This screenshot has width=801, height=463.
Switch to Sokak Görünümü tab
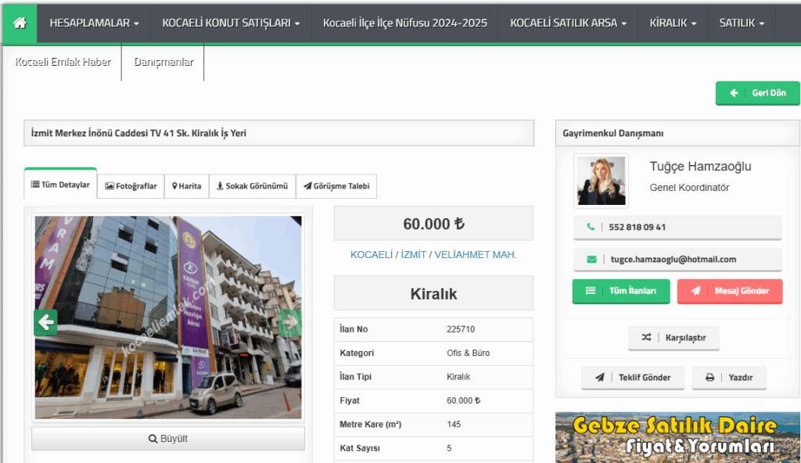click(x=252, y=186)
